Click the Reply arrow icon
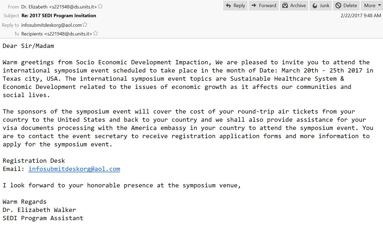The height and width of the screenshot is (231, 383). 228,6
